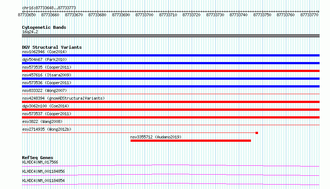The image size is (330, 189).
Task: Select the nsv4248394 red variant bar
Action: [x=171, y=102]
